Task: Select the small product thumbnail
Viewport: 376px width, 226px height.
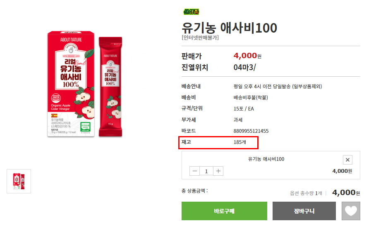Action: pos(19,181)
